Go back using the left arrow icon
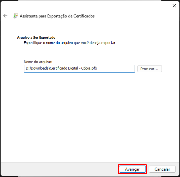The width and height of the screenshot is (180, 177). [x=5, y=16]
